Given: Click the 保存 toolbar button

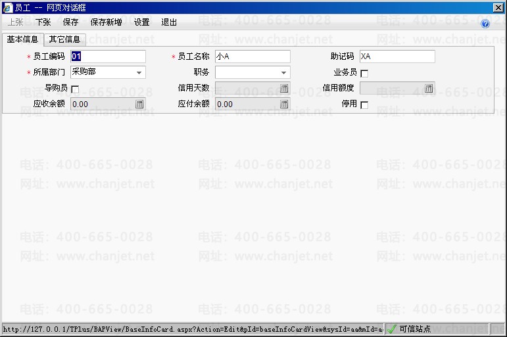Looking at the screenshot, I should (x=70, y=22).
